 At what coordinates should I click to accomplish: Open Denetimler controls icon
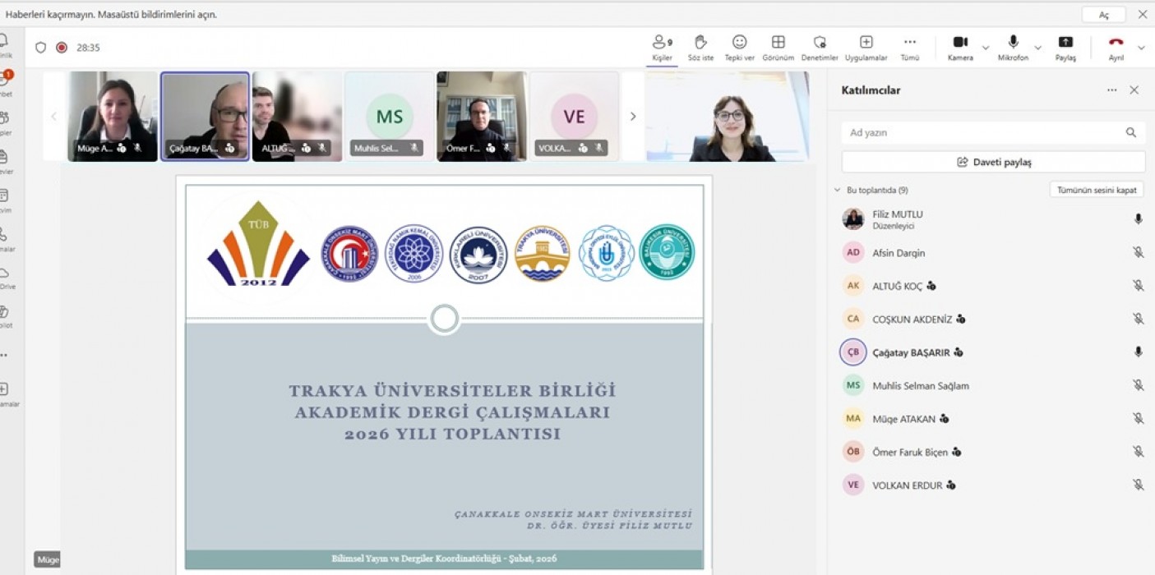820,43
